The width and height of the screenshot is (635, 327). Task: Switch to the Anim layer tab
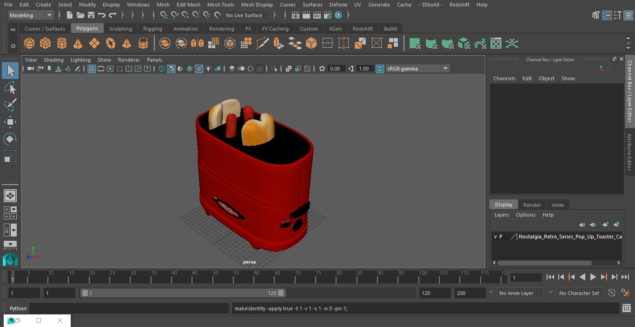pyautogui.click(x=557, y=205)
